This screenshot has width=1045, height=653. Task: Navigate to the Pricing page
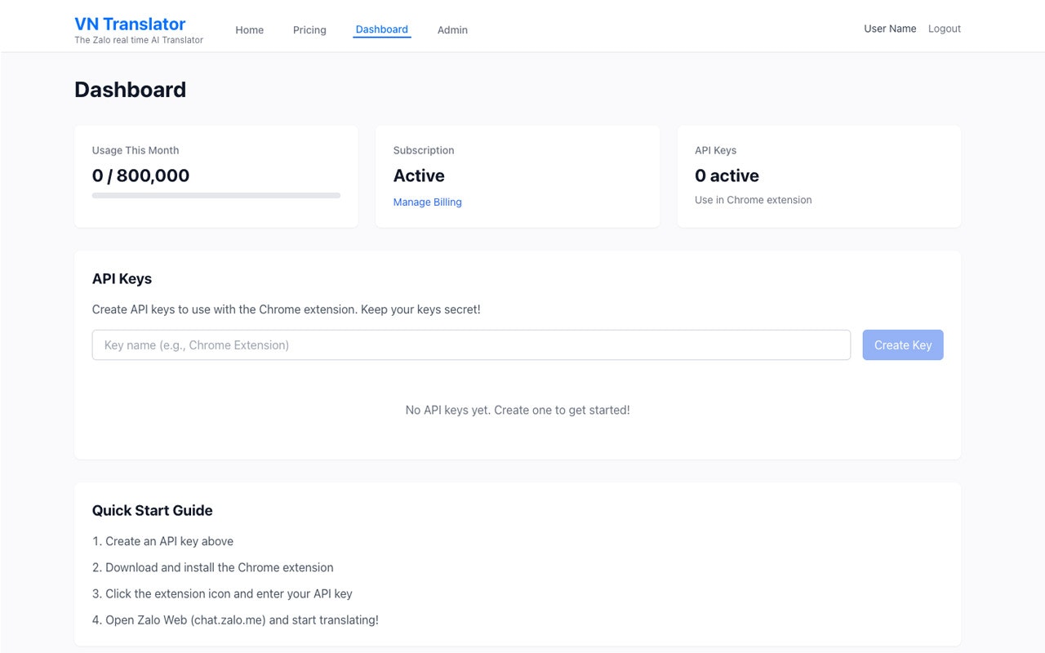pyautogui.click(x=309, y=30)
